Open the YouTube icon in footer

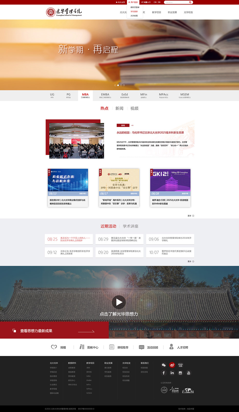(189, 373)
